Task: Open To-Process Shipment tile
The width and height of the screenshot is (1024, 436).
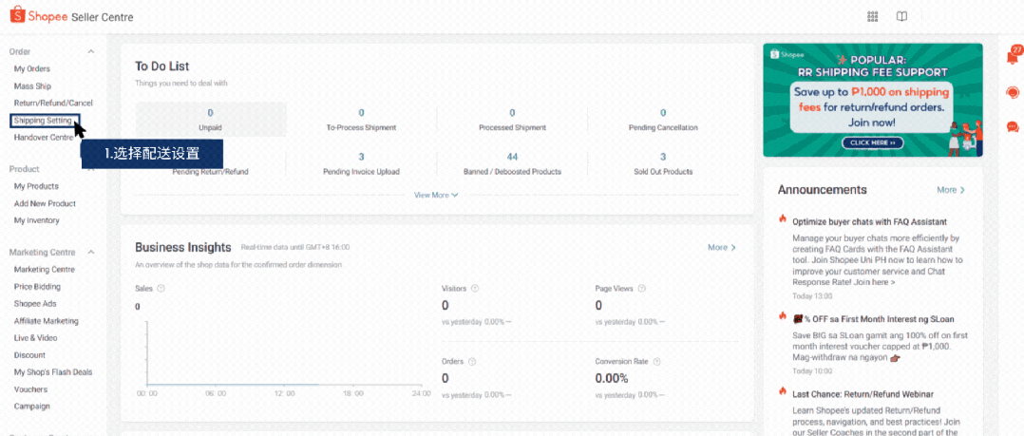Action: pos(361,120)
